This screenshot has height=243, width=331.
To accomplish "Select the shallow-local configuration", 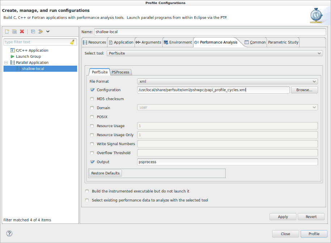I will (x=40, y=69).
